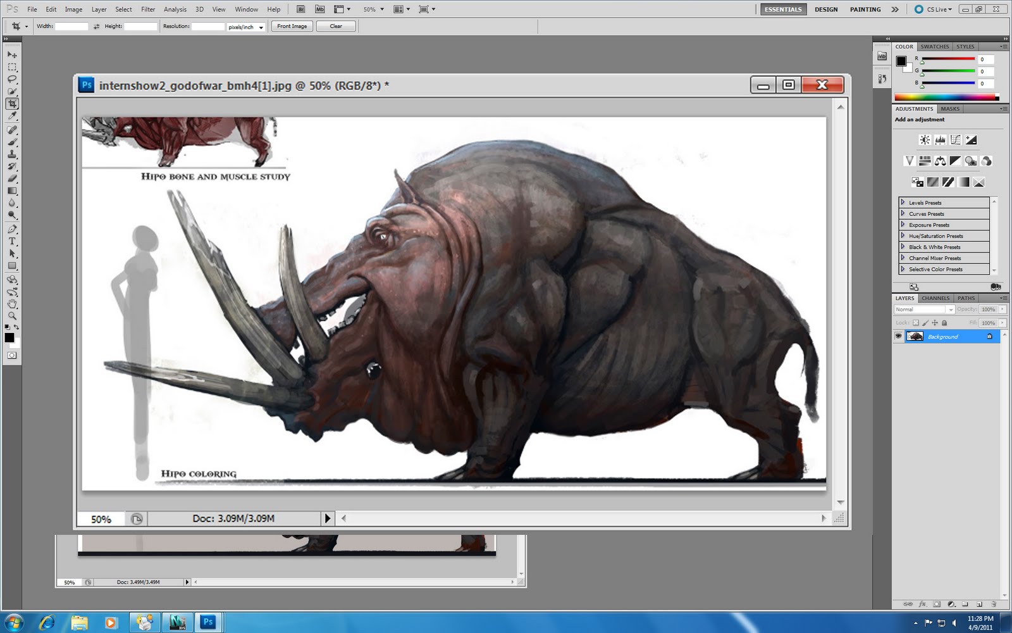Screen dimensions: 1012x633
Task: Select the Zoom tool in toolbox
Action: [12, 316]
